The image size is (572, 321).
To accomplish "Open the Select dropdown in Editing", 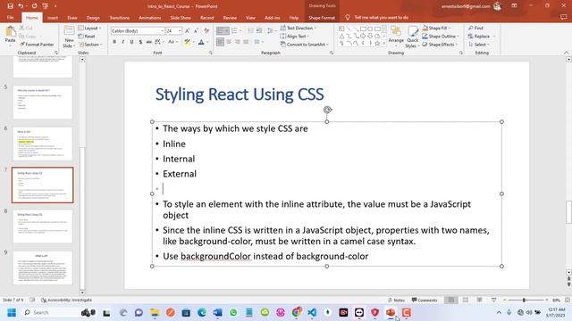I will [x=479, y=45].
